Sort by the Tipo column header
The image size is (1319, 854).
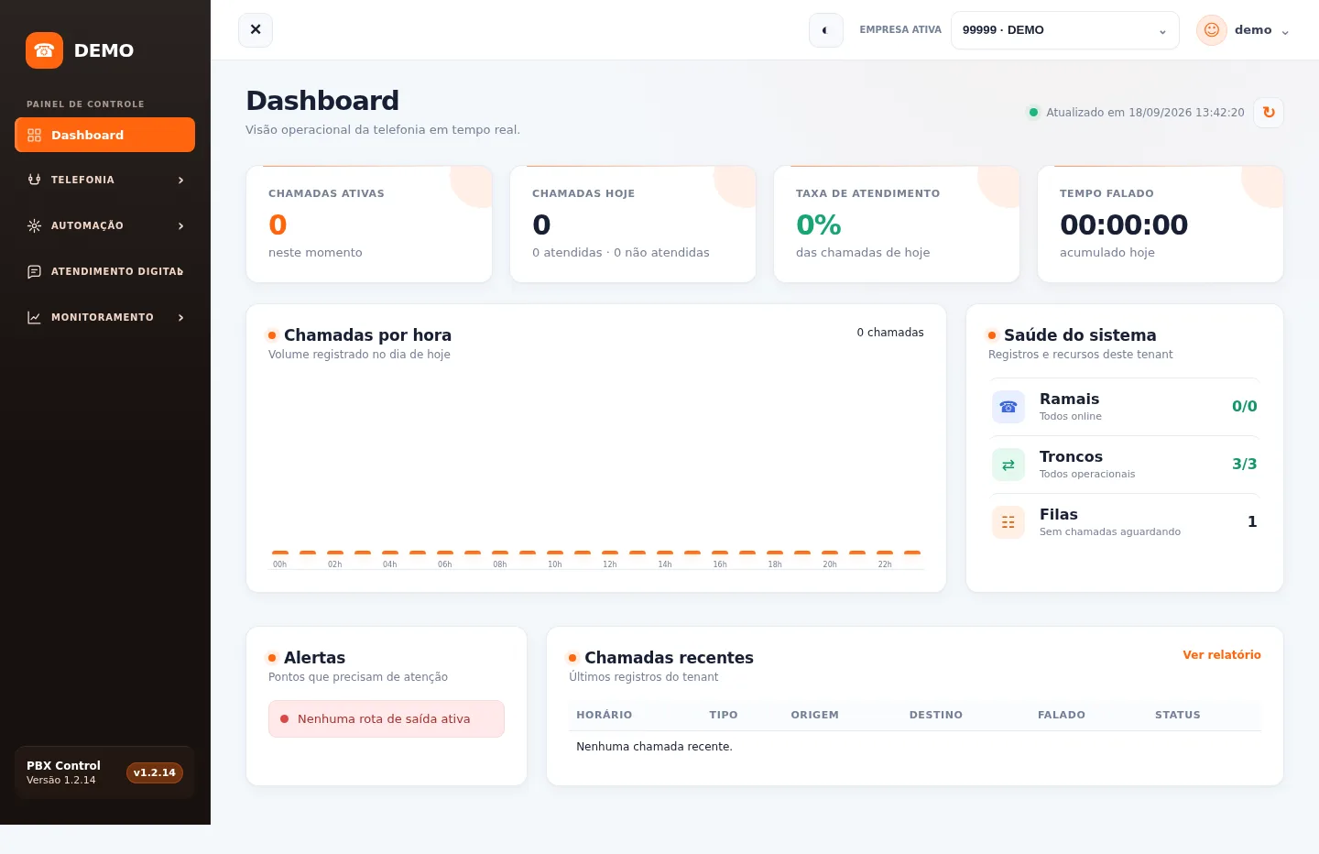(x=724, y=715)
